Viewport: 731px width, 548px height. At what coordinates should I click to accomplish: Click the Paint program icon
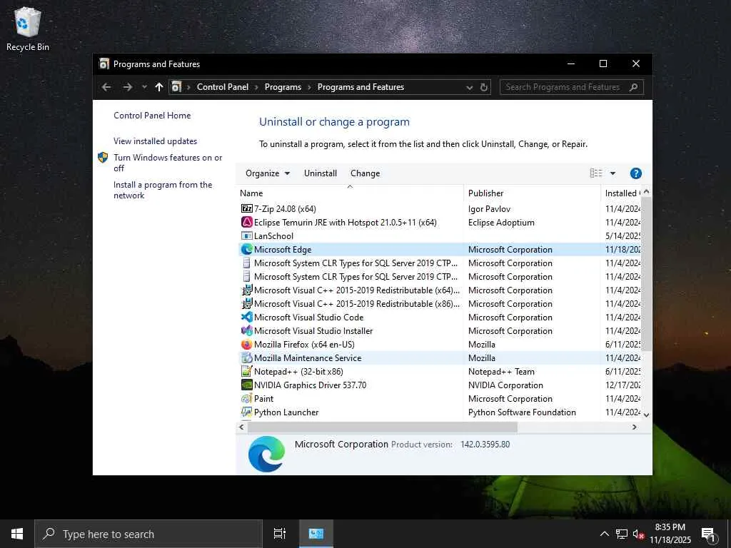pyautogui.click(x=246, y=398)
